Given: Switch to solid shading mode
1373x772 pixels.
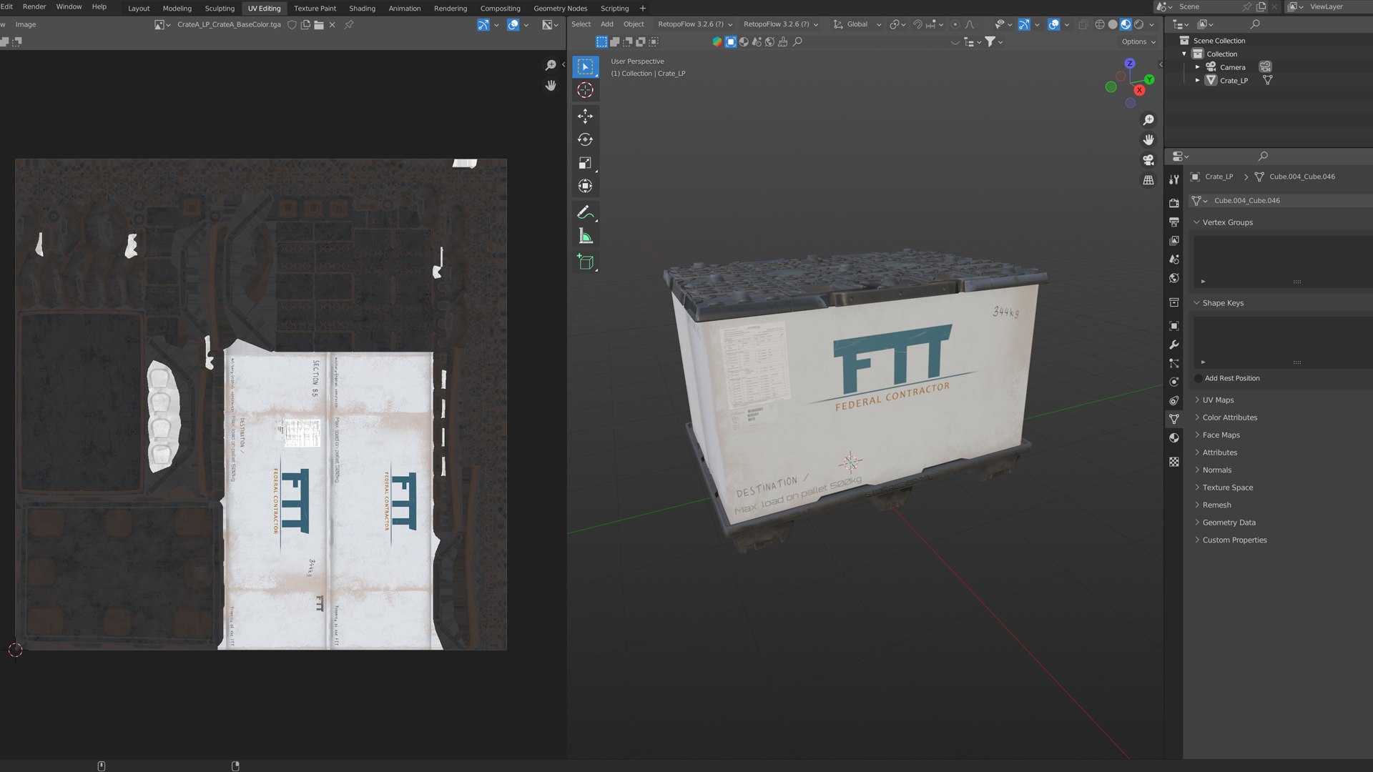Looking at the screenshot, I should (1113, 24).
